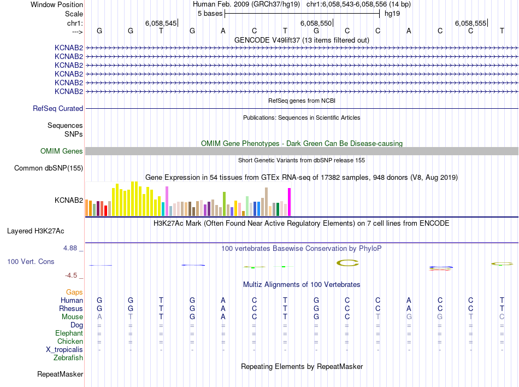
Task: Click the gray OMIM Genes bar
Action: click(302, 151)
